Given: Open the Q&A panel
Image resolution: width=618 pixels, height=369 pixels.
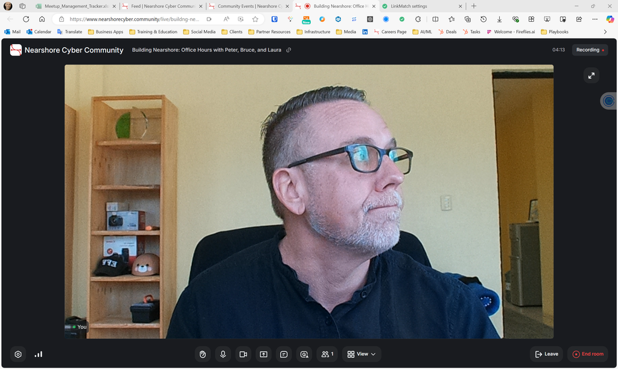Looking at the screenshot, I should pyautogui.click(x=304, y=355).
